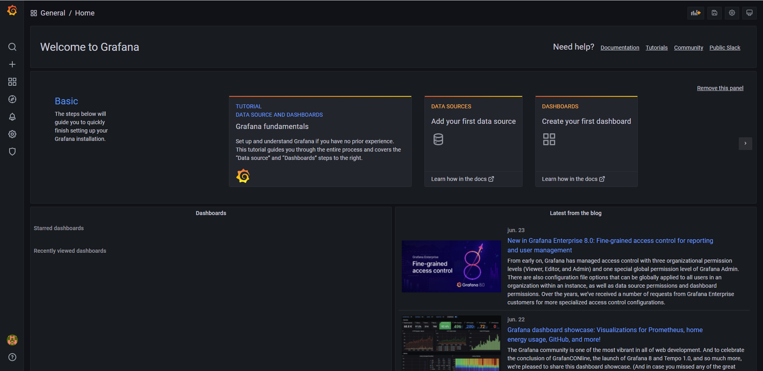Open the Alerting bell icon

coord(12,117)
